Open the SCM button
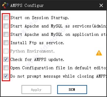 point(72,89)
